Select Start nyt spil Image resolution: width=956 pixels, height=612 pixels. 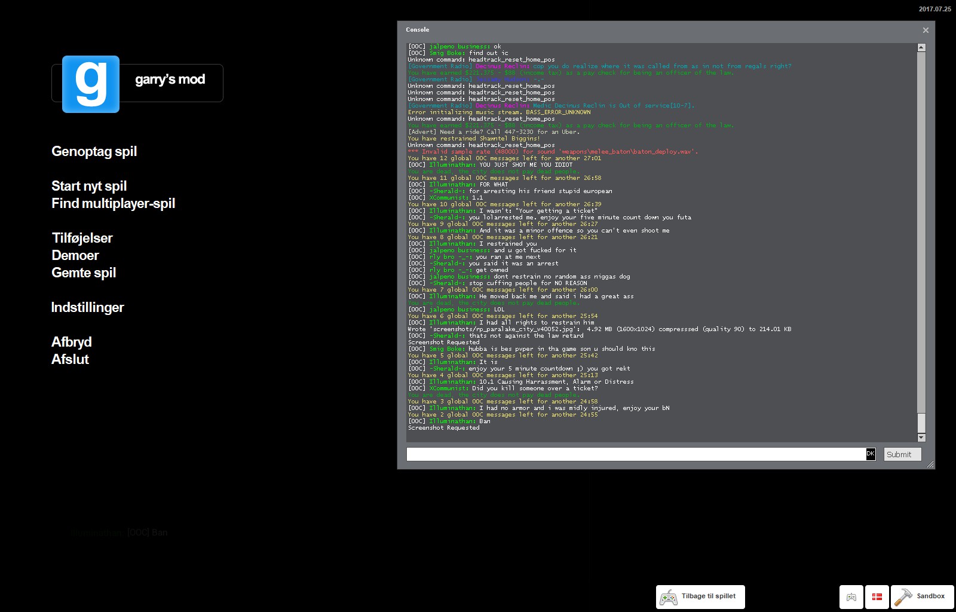89,186
